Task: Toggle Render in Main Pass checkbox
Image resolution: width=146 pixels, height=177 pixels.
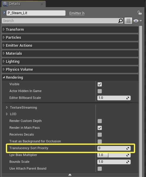Action: point(100,128)
